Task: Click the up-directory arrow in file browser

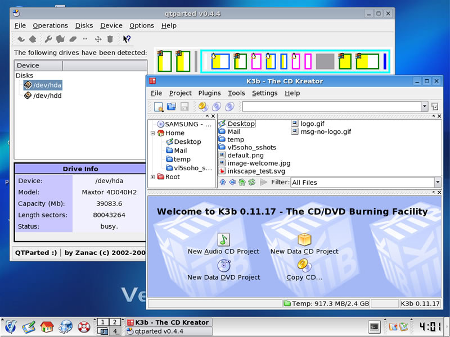Action: (223, 182)
